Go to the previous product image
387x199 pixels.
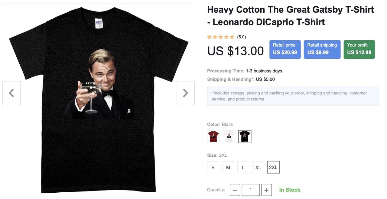coord(11,93)
